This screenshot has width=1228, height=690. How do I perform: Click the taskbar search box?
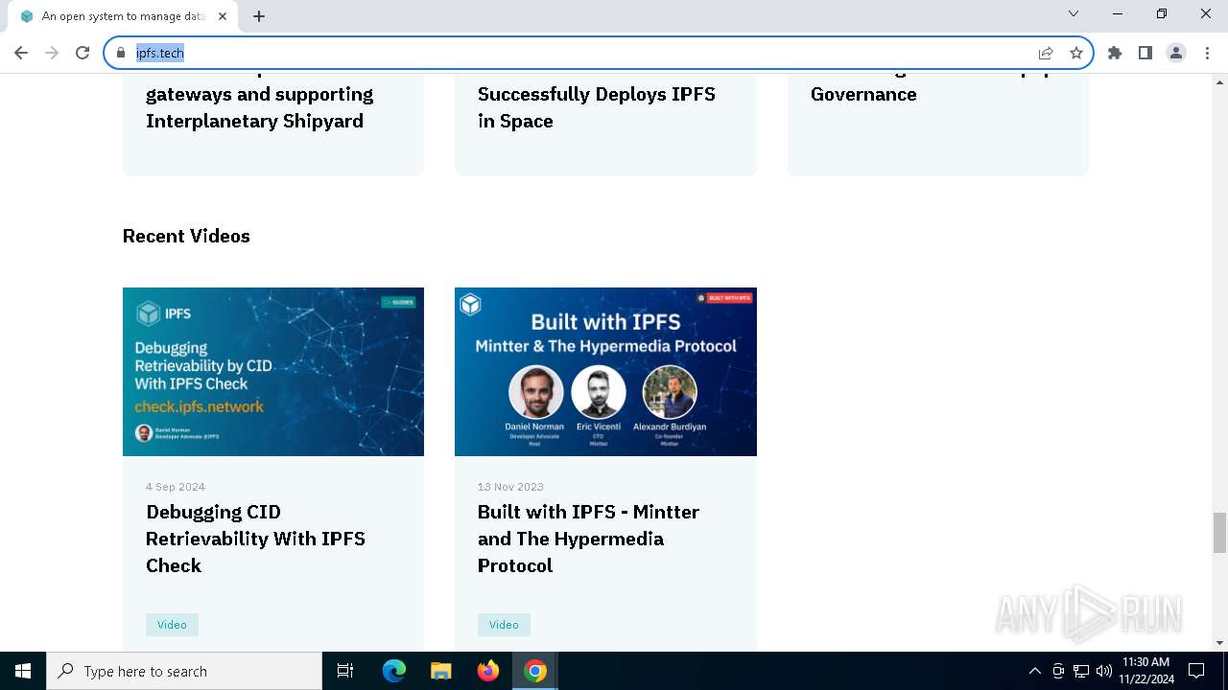[184, 671]
